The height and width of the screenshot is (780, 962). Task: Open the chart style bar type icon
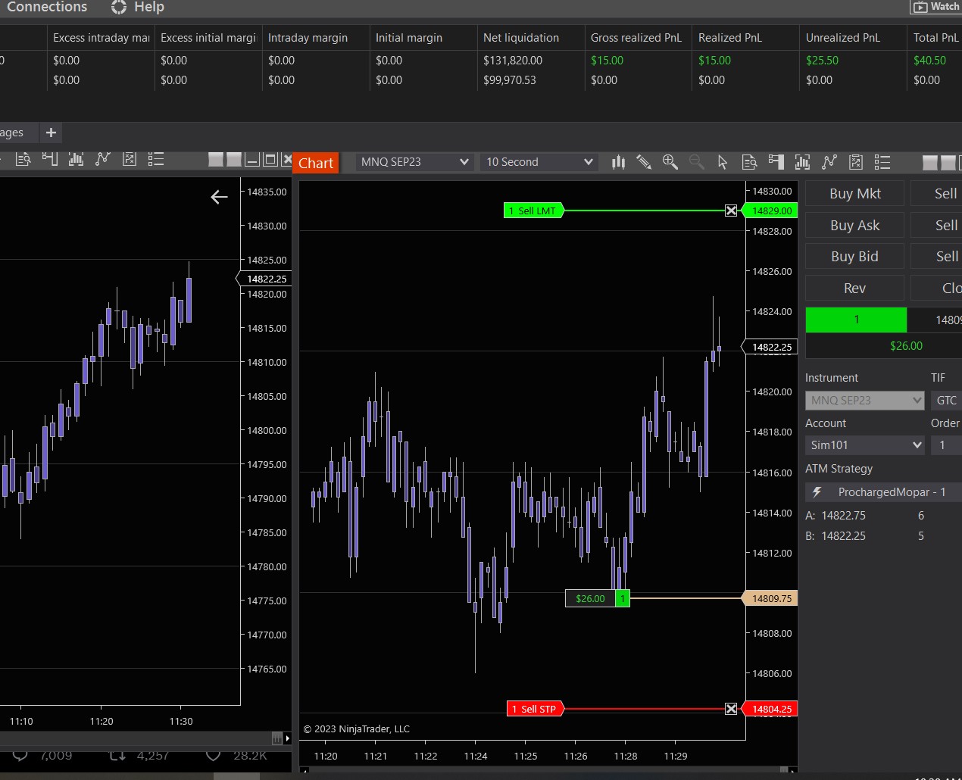(x=619, y=162)
